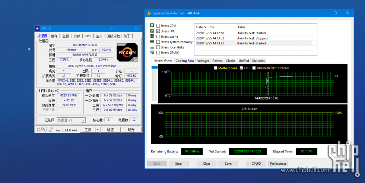The height and width of the screenshot is (183, 365).
Task: Select the SPD tab in CPU-Z
Action: click(88, 36)
